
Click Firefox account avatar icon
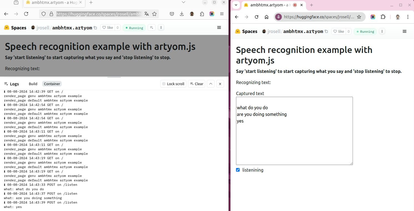pos(192,14)
